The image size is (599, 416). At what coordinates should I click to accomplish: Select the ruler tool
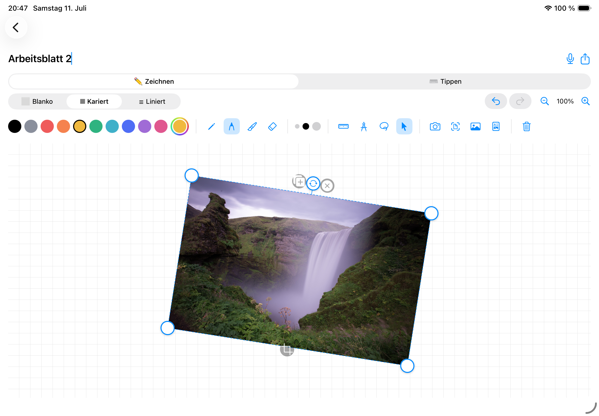[x=343, y=126]
